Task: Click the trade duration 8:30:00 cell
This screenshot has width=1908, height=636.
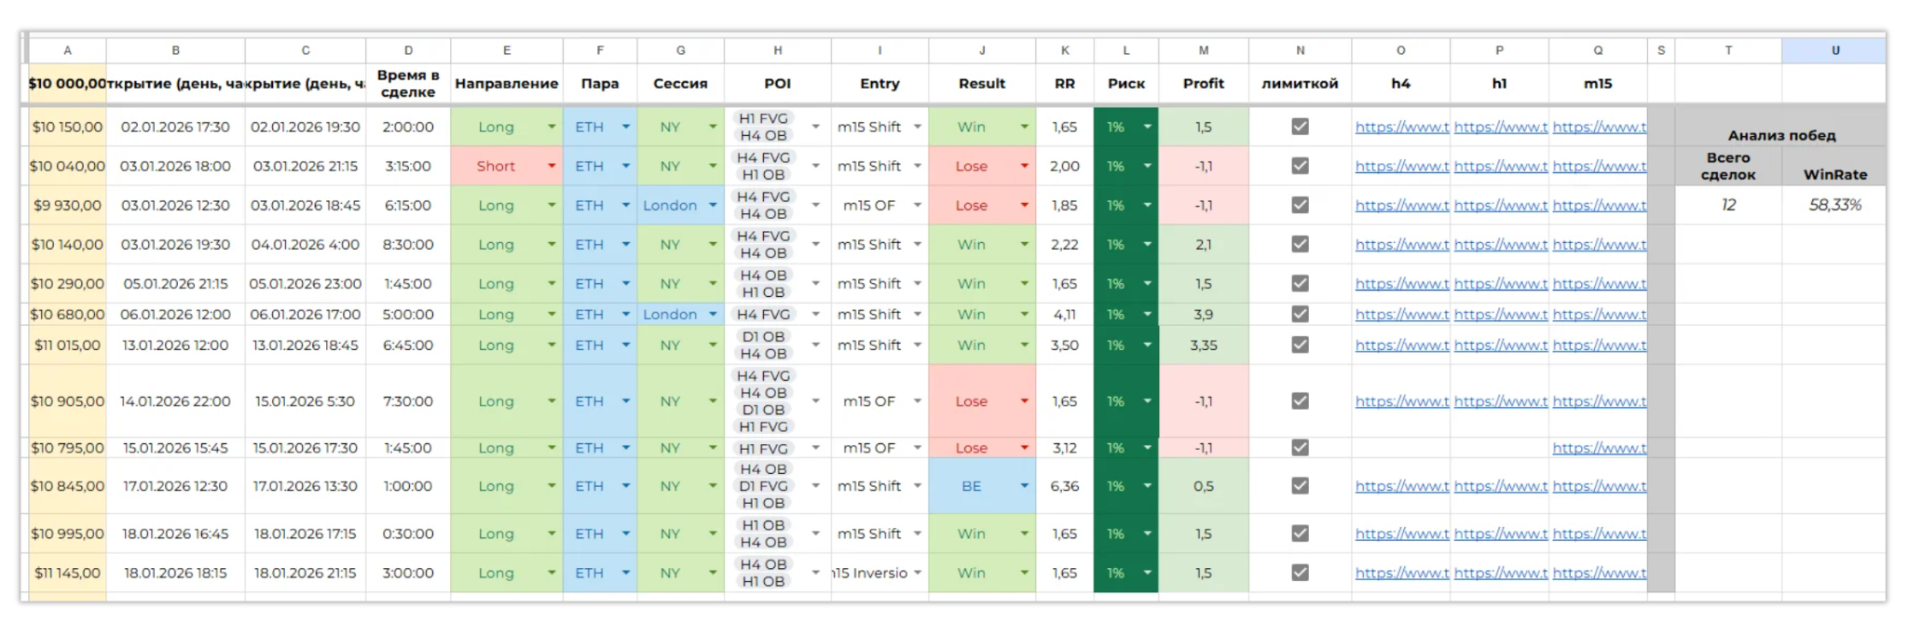Action: (x=408, y=245)
